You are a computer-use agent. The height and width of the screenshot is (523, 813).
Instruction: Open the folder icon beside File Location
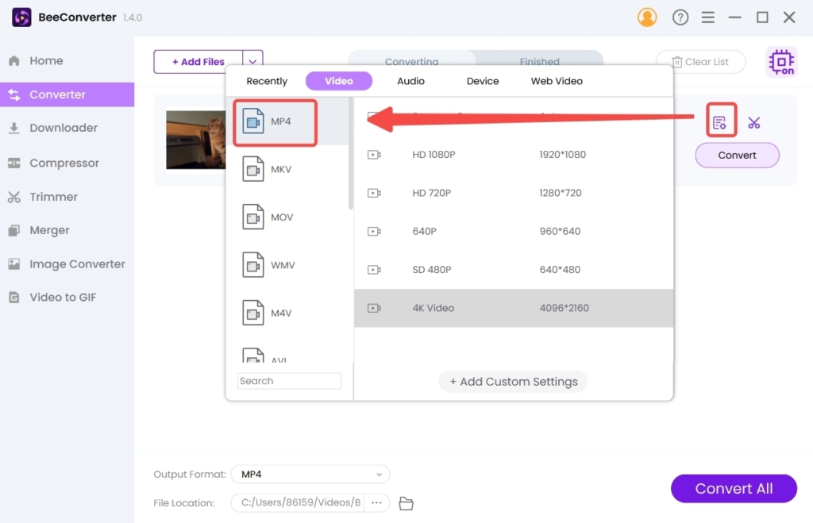406,502
